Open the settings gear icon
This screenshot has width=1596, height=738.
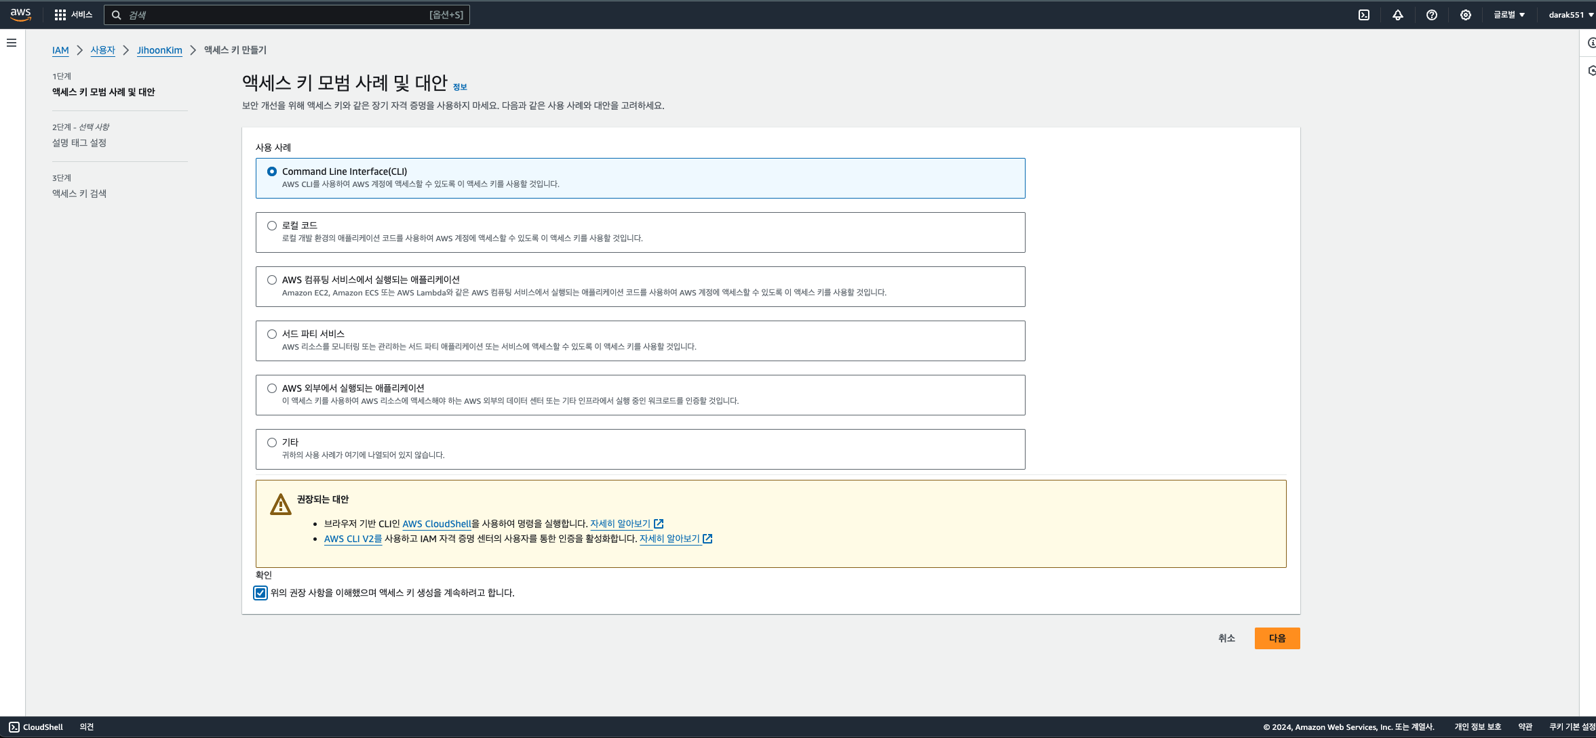coord(1466,15)
